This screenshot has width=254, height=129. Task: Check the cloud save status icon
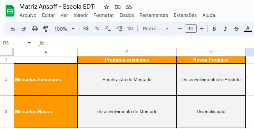(x=129, y=7)
